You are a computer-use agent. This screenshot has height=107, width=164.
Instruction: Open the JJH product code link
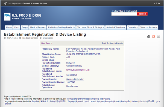click(x=68, y=57)
